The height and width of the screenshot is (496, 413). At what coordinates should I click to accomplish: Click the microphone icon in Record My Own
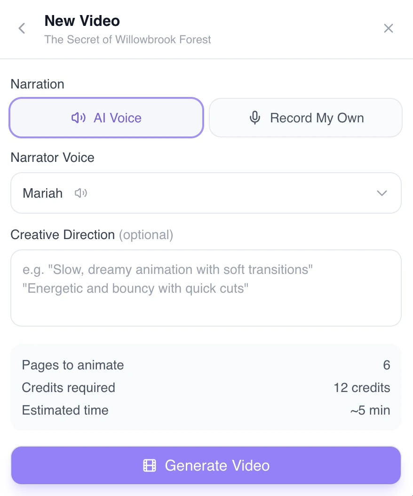[x=254, y=118]
